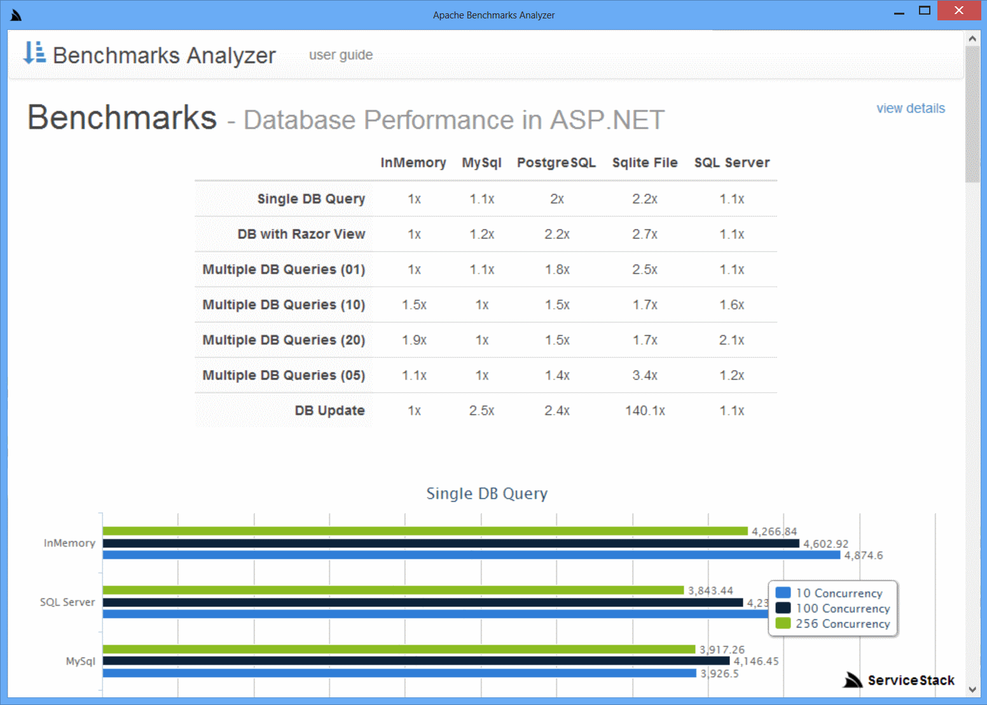Click the ServiceStack logo icon
Viewport: 987px width, 705px height.
coord(853,680)
